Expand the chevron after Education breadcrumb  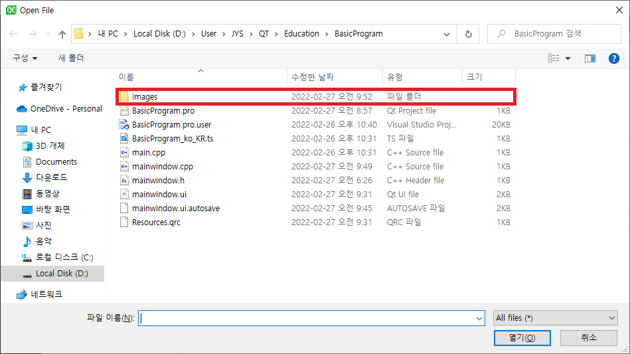(327, 34)
